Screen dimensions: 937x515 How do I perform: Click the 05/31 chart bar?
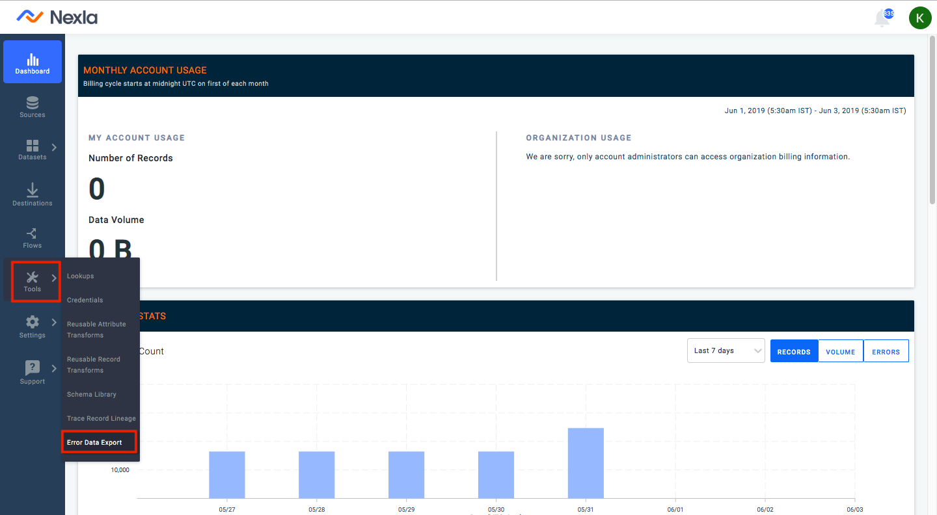(586, 463)
